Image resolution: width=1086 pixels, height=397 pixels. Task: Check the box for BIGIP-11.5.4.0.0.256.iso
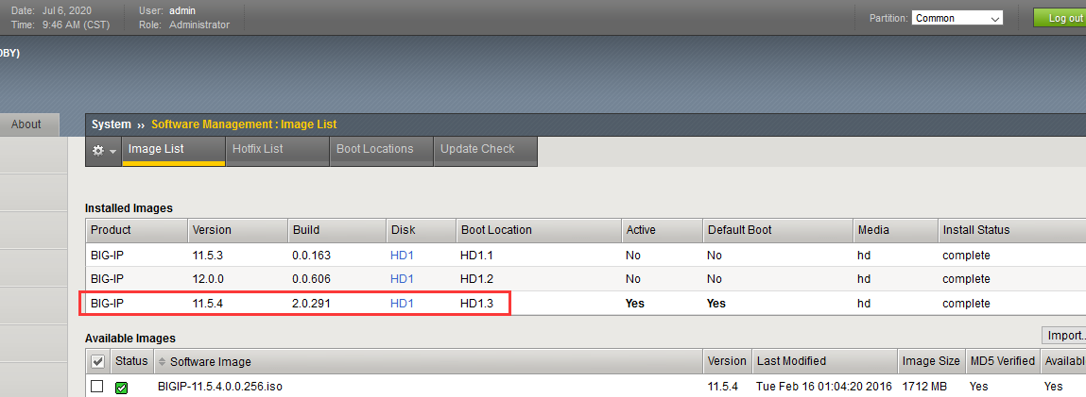click(x=96, y=387)
